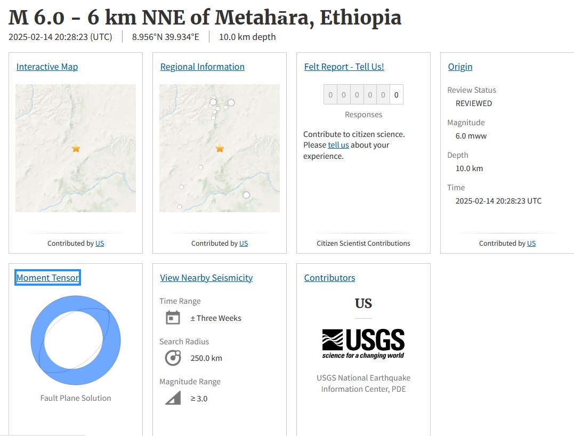Click the star epicenter on Regional Information map
Viewport: 574px width, 436px height.
pyautogui.click(x=220, y=148)
